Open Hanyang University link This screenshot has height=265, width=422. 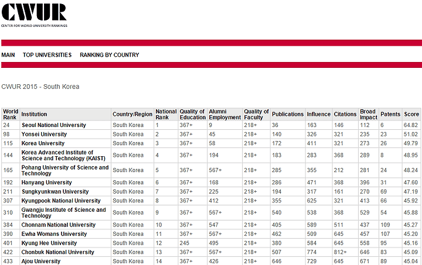tap(46, 183)
